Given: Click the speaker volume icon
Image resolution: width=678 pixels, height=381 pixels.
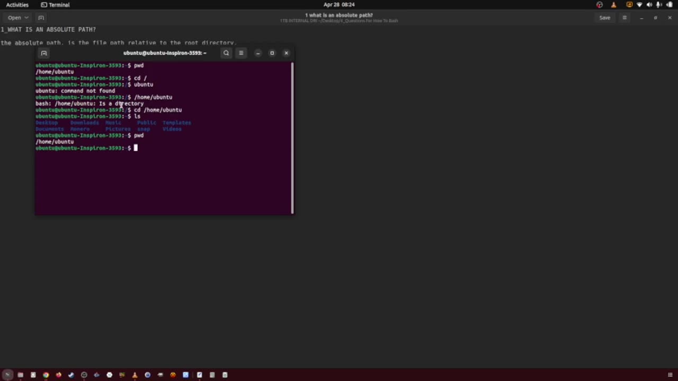Looking at the screenshot, I should click(x=649, y=4).
